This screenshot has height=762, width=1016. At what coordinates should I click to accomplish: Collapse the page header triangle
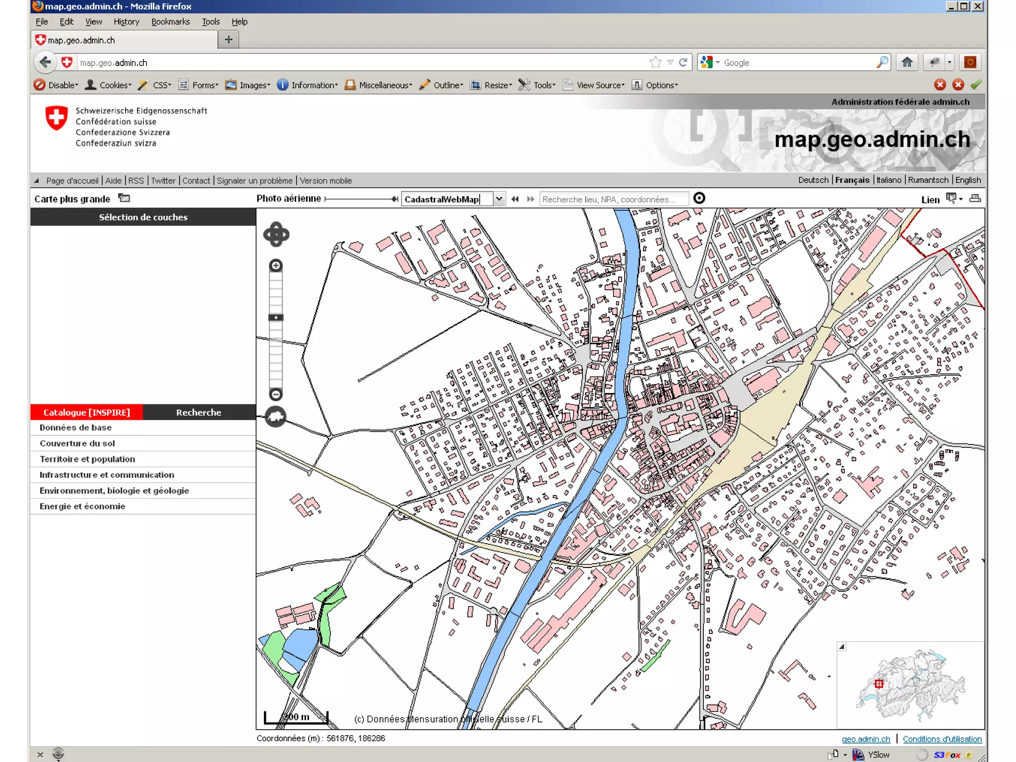point(36,181)
